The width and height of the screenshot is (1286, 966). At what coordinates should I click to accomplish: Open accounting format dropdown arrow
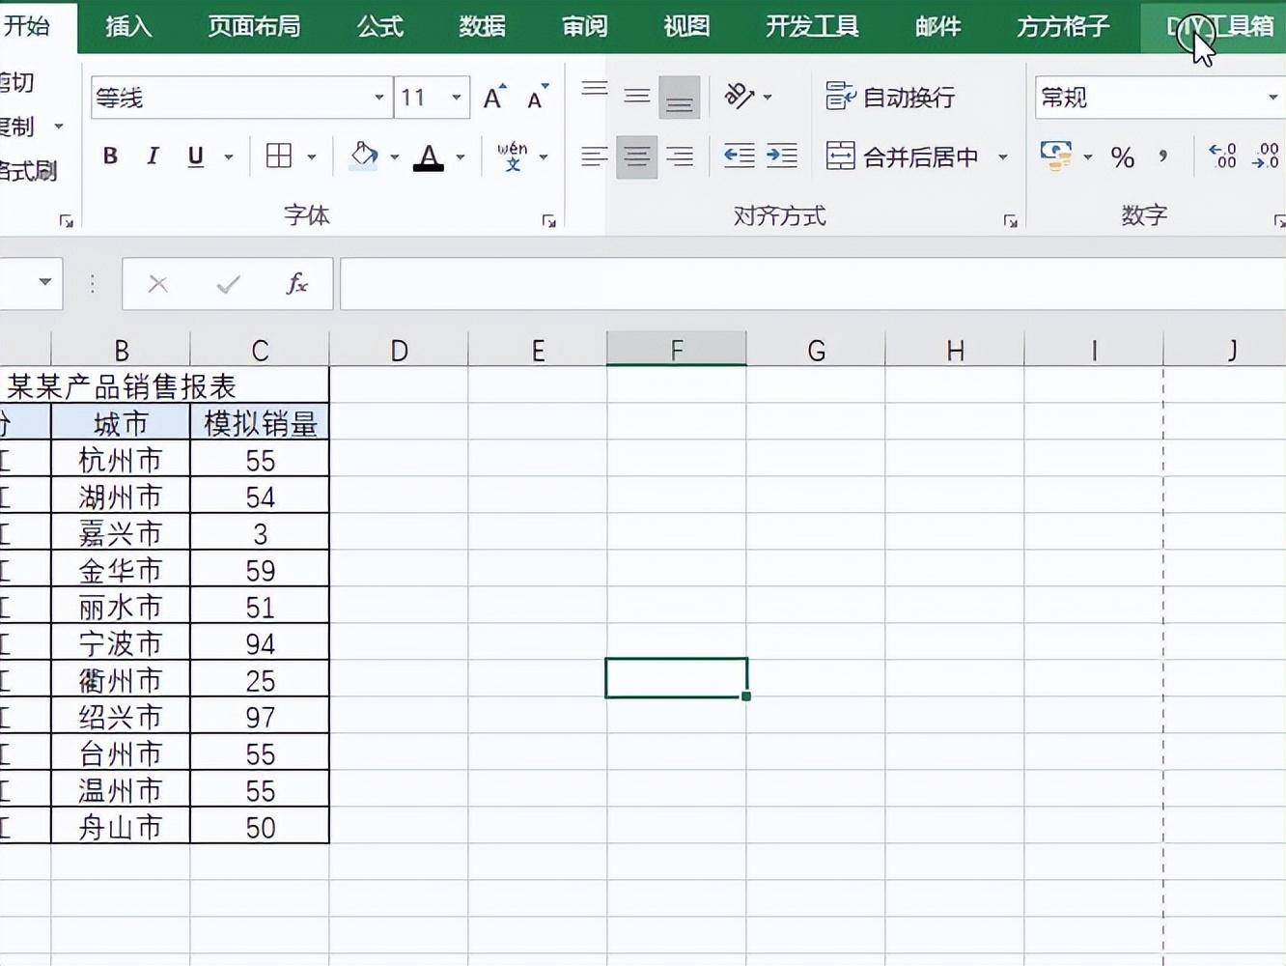point(1088,156)
